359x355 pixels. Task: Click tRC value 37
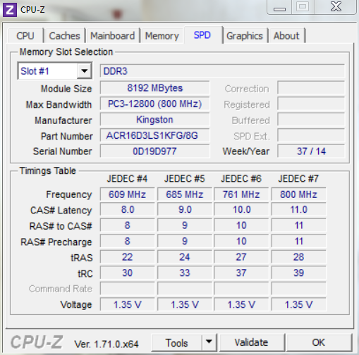(x=241, y=273)
